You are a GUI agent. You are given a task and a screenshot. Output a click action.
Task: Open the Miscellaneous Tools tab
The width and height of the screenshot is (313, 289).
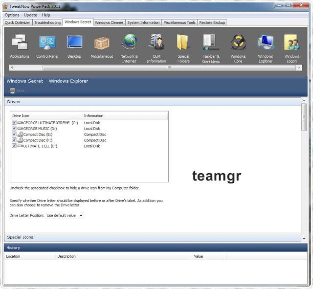179,22
